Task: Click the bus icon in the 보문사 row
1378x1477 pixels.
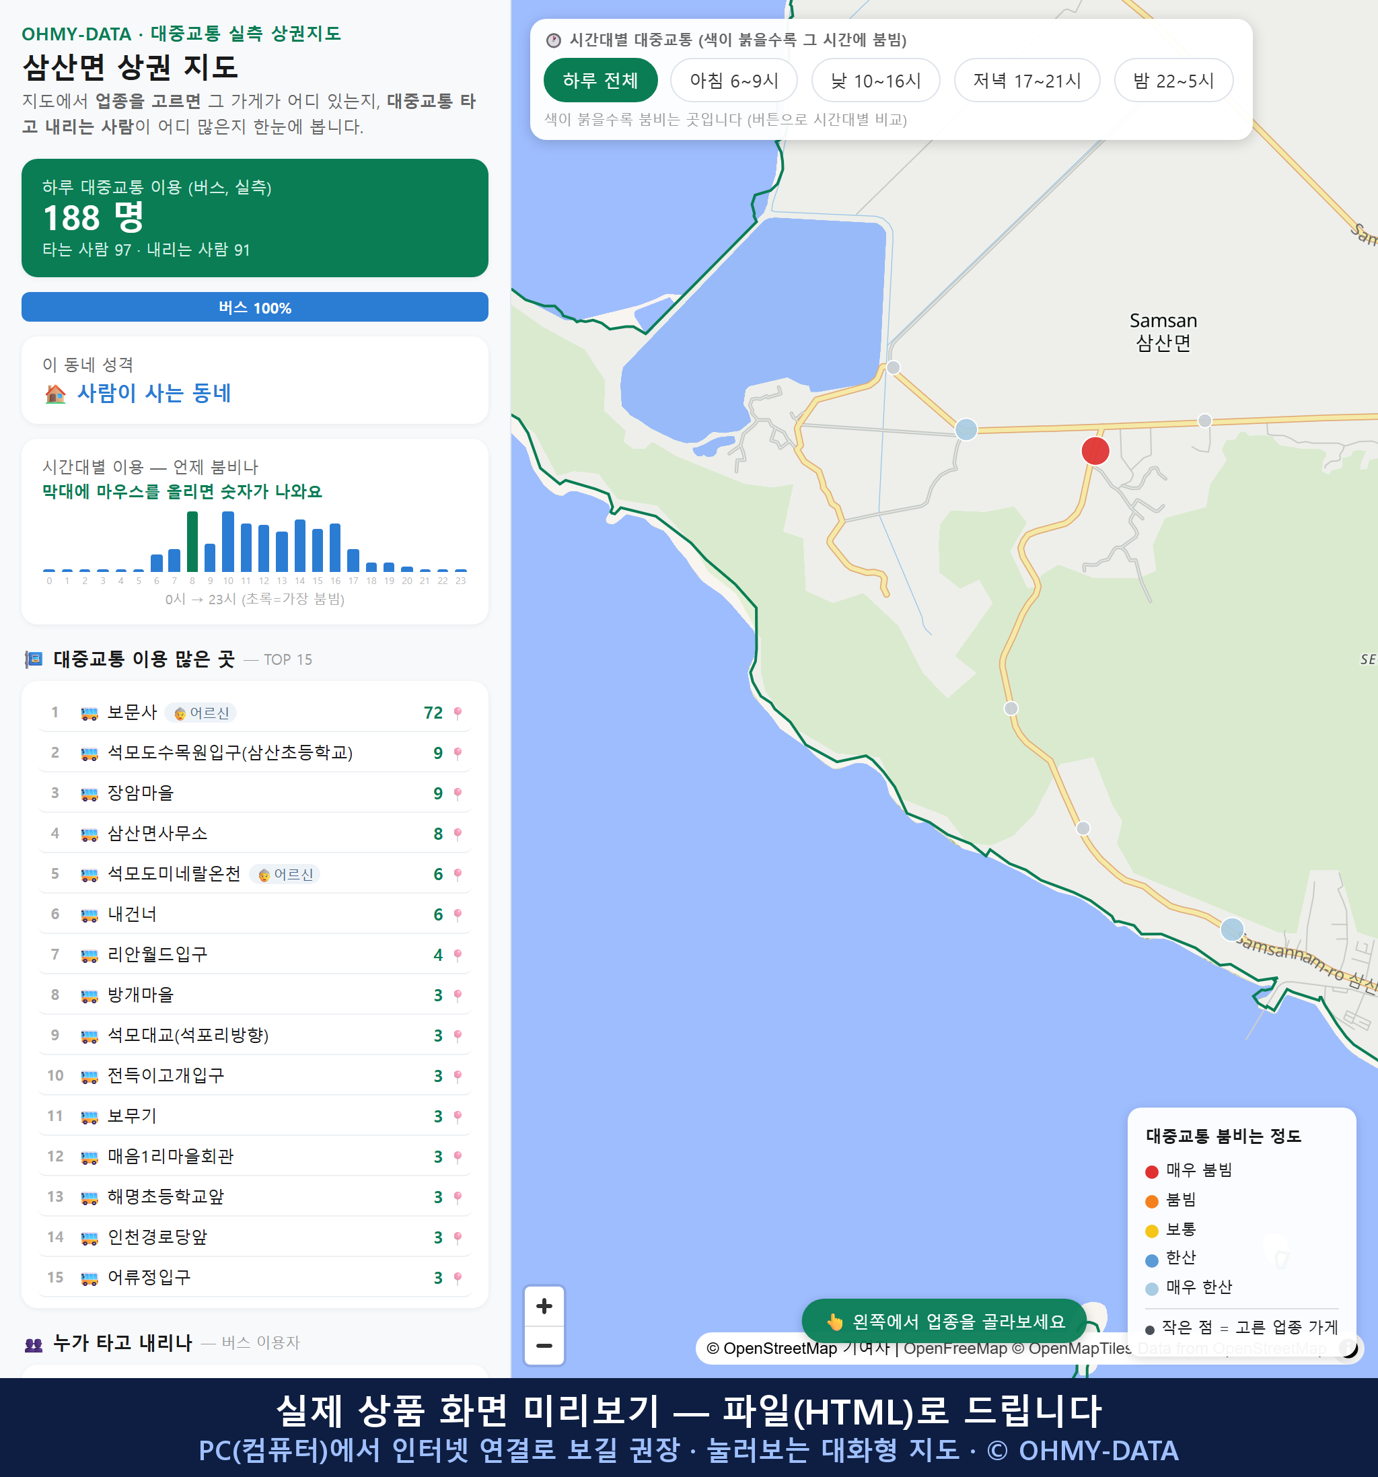Action: pyautogui.click(x=89, y=713)
